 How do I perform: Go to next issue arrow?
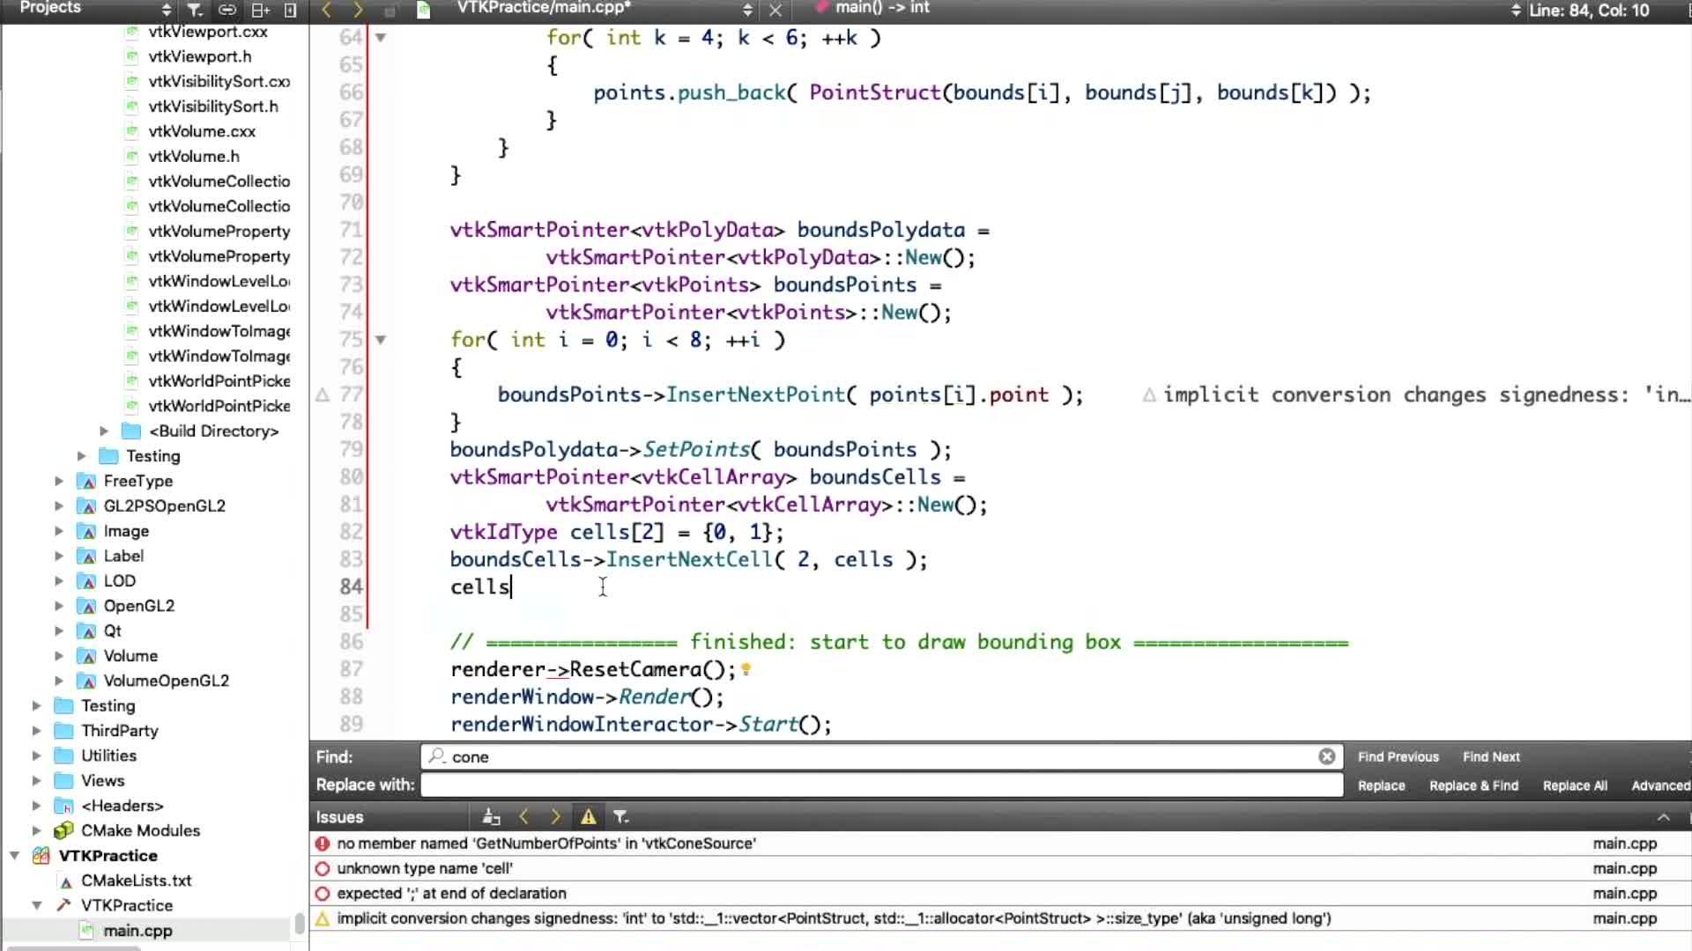point(555,816)
